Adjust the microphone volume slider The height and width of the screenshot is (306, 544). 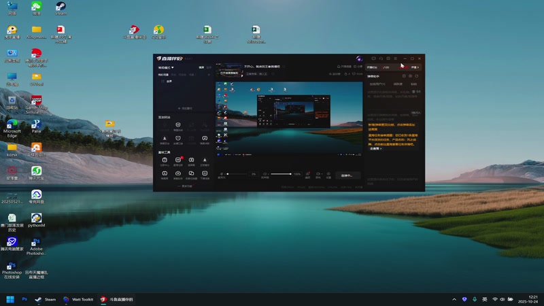pyautogui.click(x=237, y=174)
